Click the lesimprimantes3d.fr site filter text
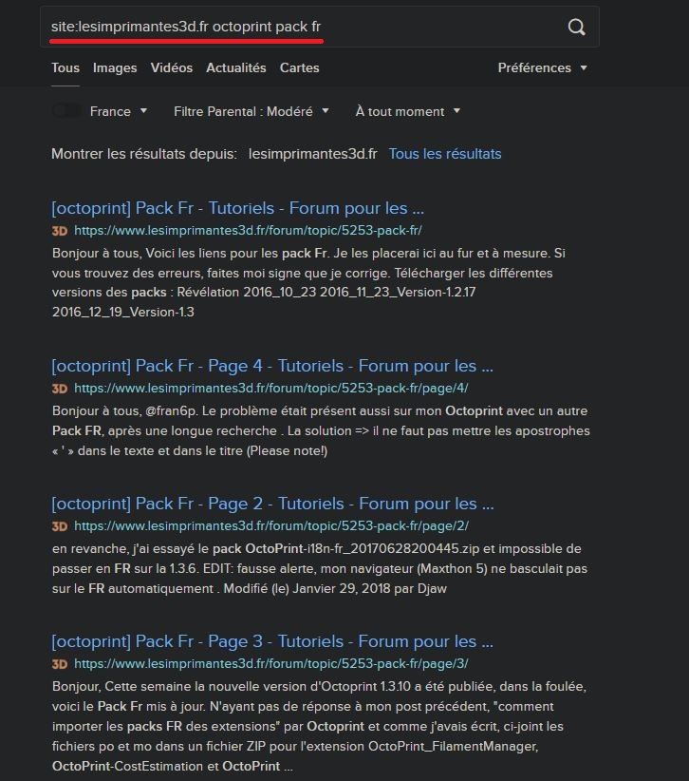Screen dimensions: 689x781 pyautogui.click(x=312, y=154)
